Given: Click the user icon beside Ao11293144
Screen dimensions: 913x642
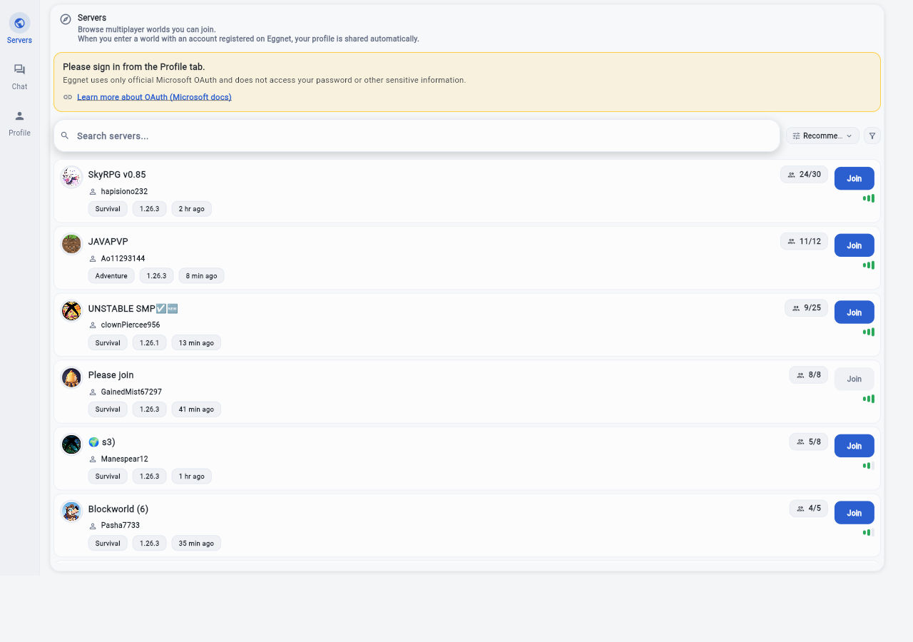Looking at the screenshot, I should click(x=93, y=259).
